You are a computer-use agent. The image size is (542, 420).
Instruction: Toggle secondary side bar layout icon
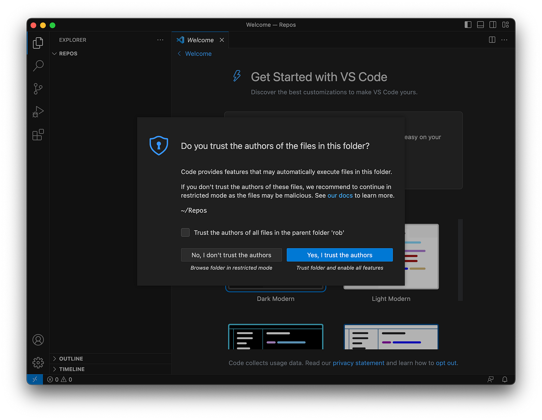pyautogui.click(x=493, y=25)
